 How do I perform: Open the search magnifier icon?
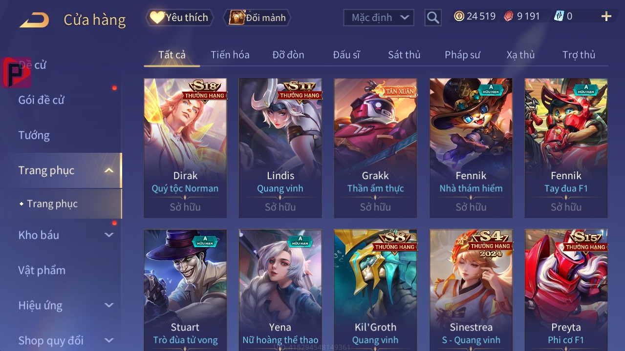click(x=432, y=18)
